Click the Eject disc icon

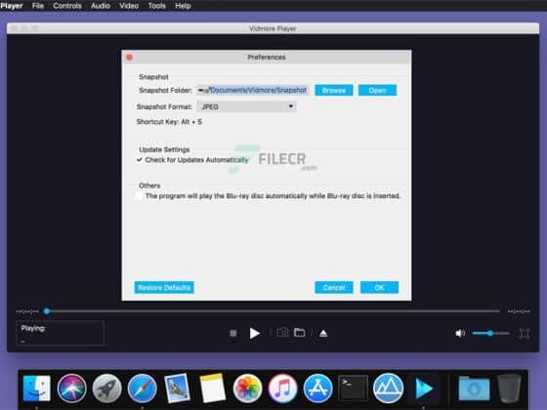click(323, 333)
